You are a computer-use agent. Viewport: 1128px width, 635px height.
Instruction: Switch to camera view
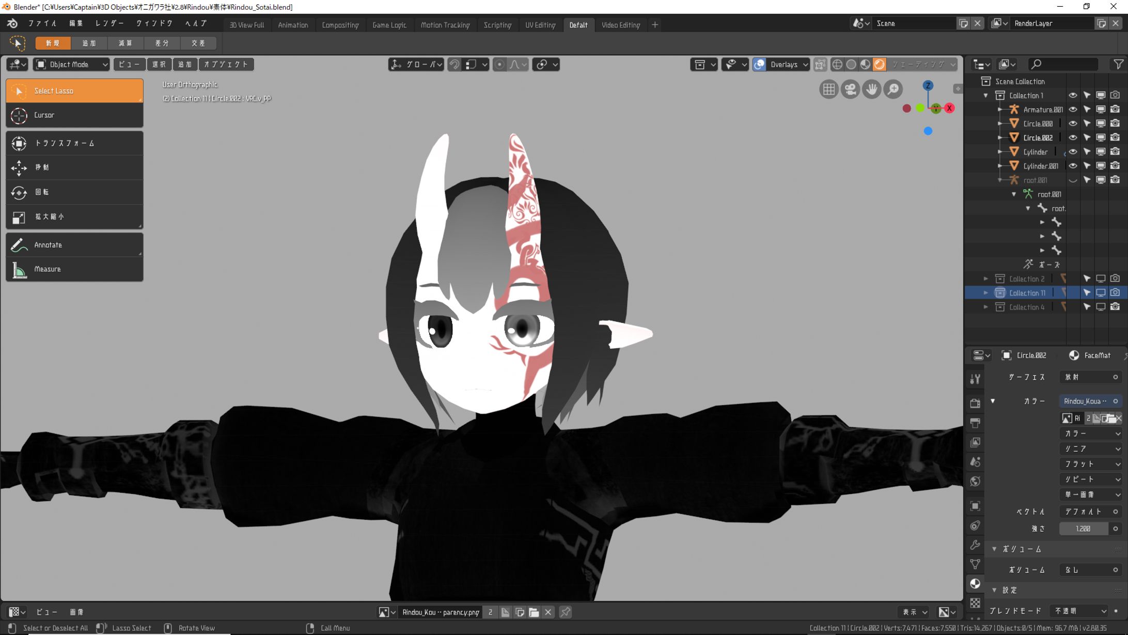tap(850, 89)
